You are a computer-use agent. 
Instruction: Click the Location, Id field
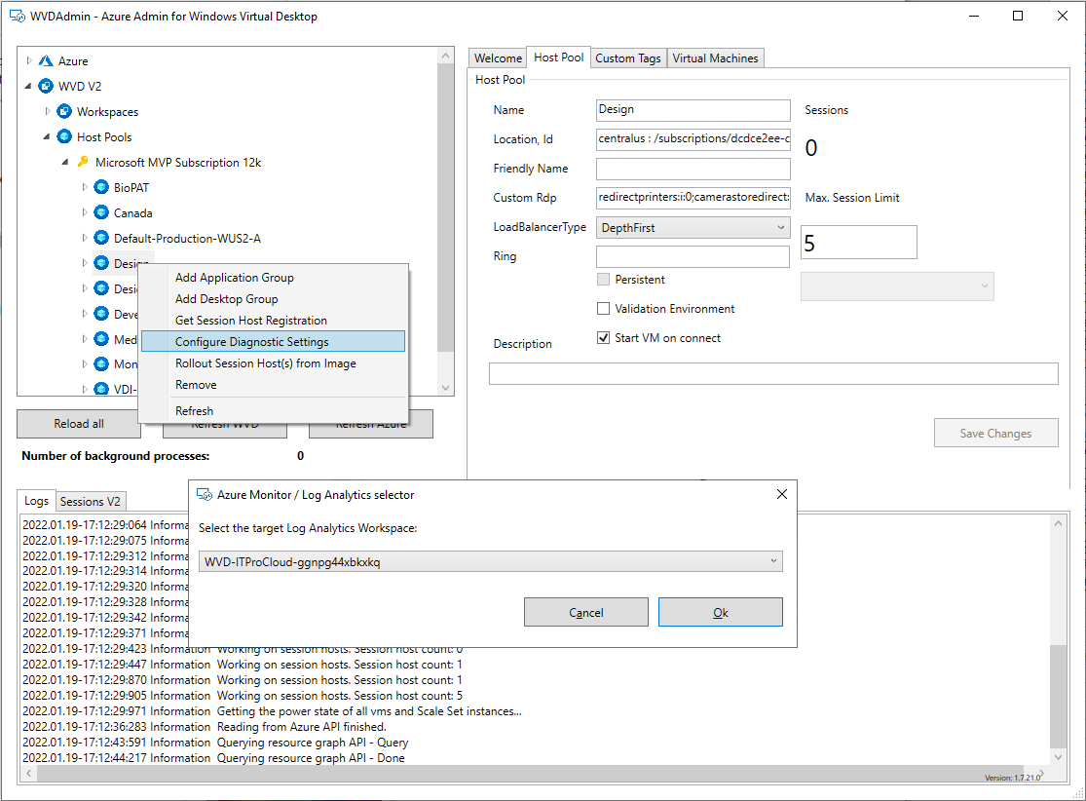[x=693, y=138]
